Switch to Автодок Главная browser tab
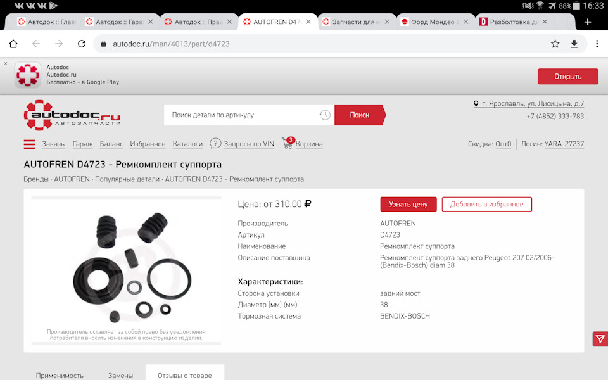 point(46,22)
